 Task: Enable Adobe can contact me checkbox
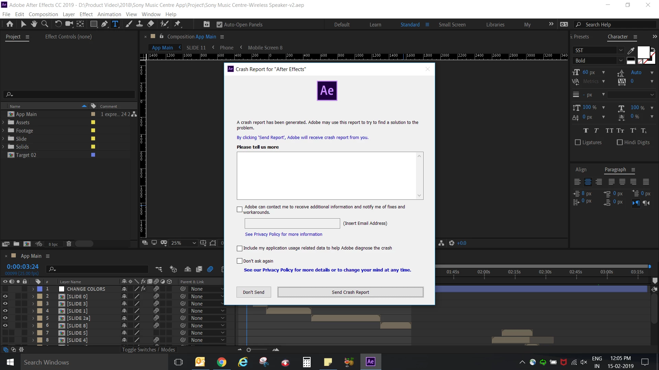click(240, 209)
